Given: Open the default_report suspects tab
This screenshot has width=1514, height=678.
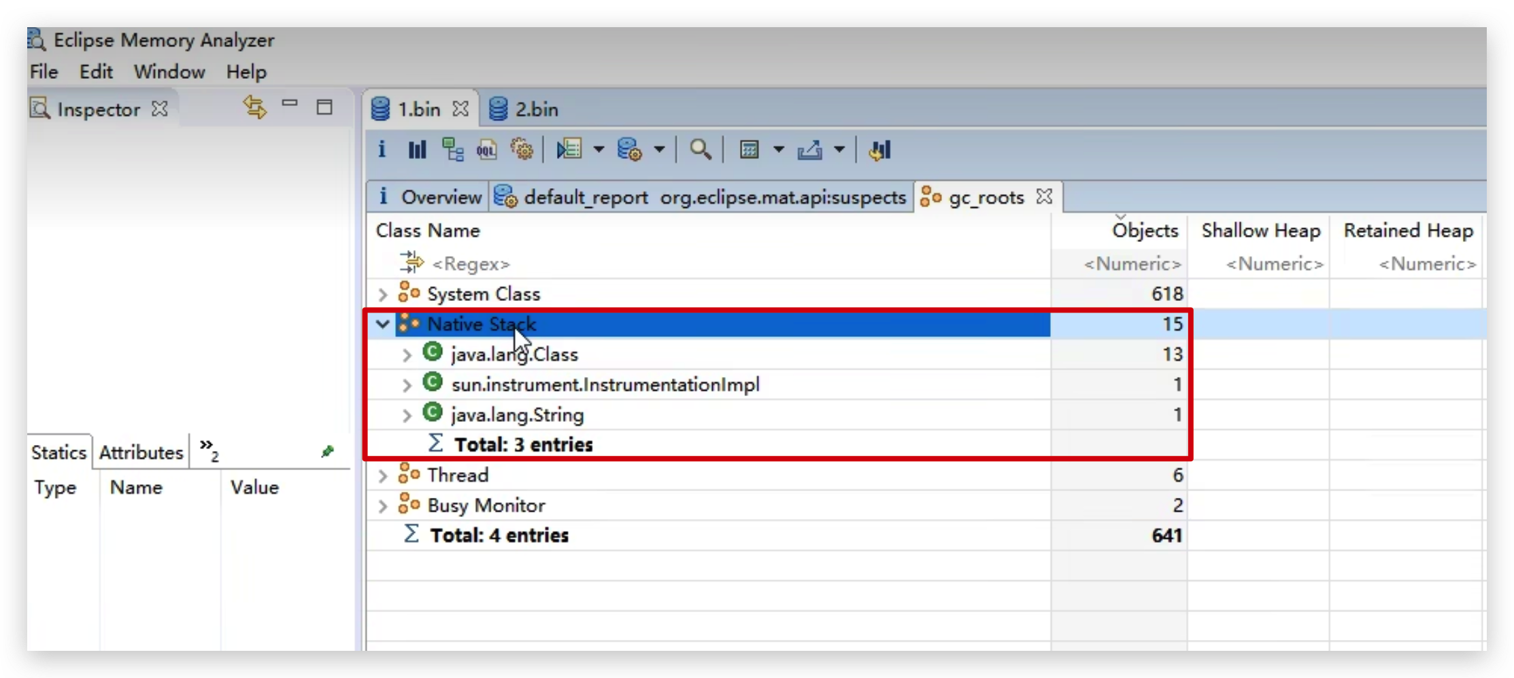Looking at the screenshot, I should pos(701,197).
